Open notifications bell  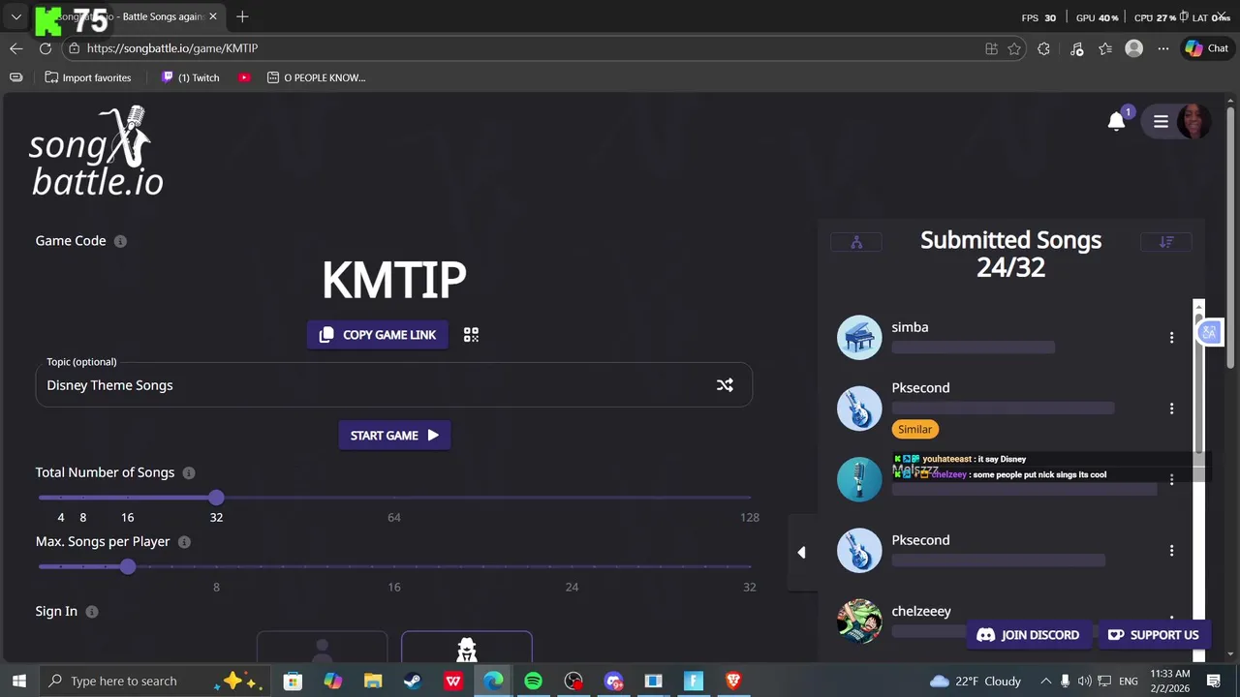coord(1117,121)
